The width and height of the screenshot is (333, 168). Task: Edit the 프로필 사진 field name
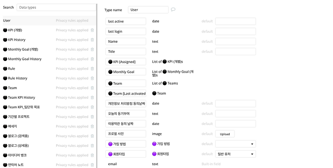(x=126, y=134)
